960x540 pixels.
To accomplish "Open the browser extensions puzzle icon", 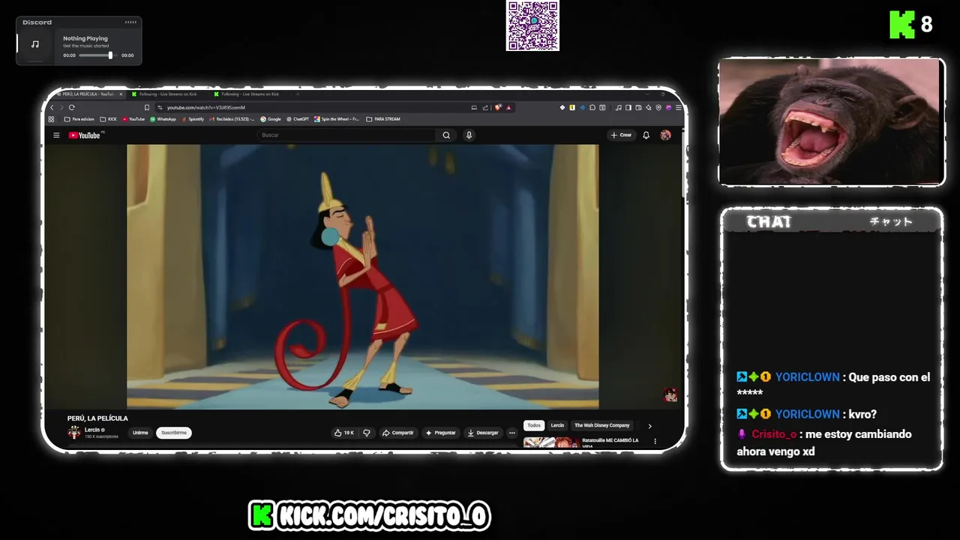I will click(x=592, y=107).
